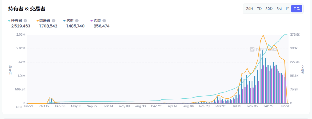Click the 持有者 & 交易者 chart title

click(x=27, y=9)
